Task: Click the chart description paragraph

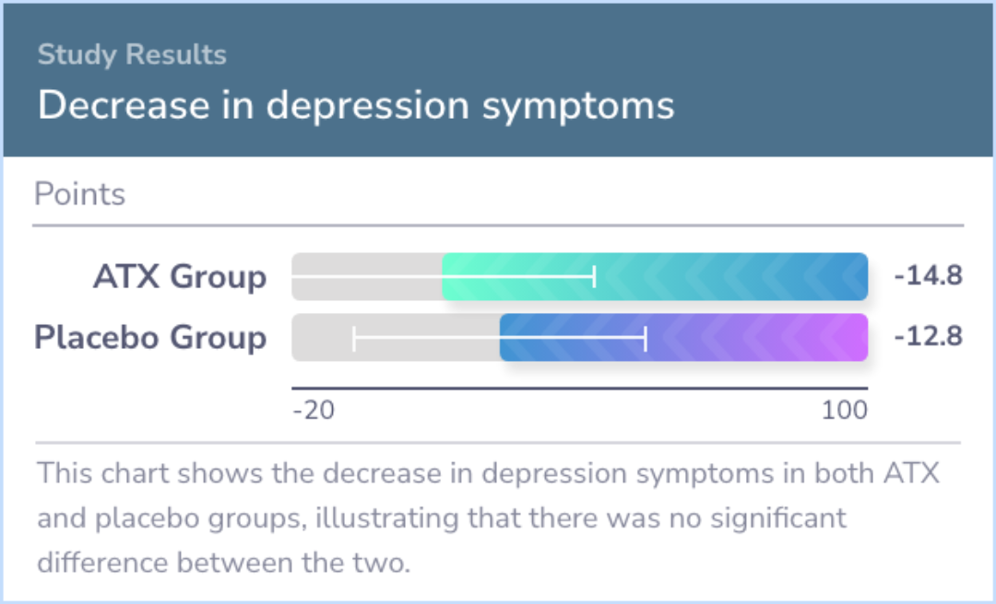Action: [488, 517]
